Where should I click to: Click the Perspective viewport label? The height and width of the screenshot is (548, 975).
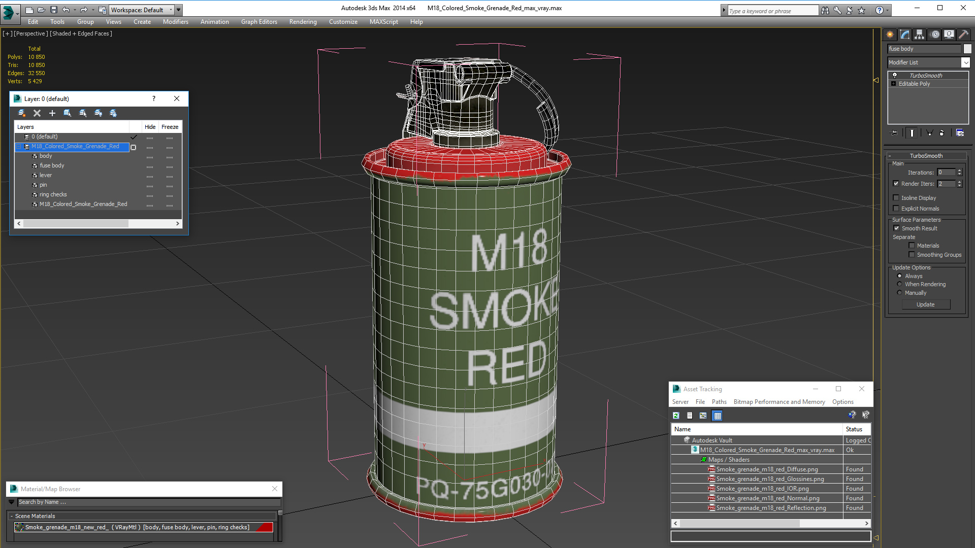click(x=30, y=33)
